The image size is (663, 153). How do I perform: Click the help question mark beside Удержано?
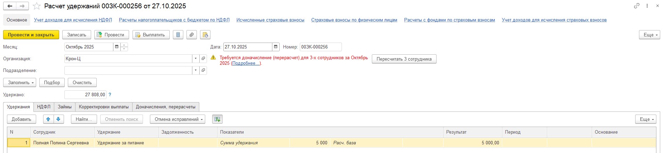coord(110,94)
